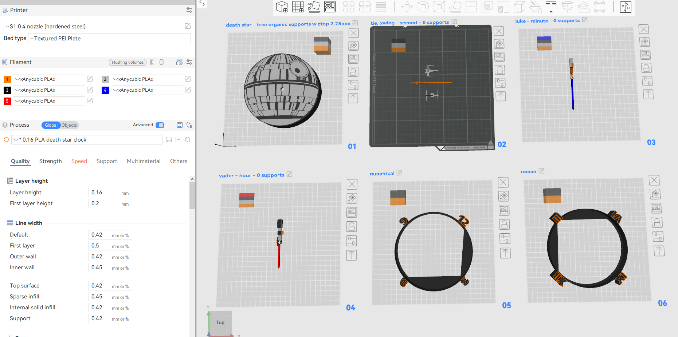The height and width of the screenshot is (337, 678).
Task: Toggle the lock on plate 06
Action: (x=657, y=222)
